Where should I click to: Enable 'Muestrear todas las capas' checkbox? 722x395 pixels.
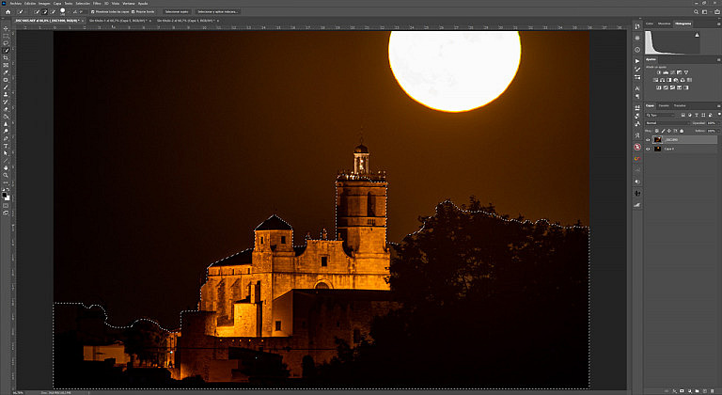tap(93, 11)
